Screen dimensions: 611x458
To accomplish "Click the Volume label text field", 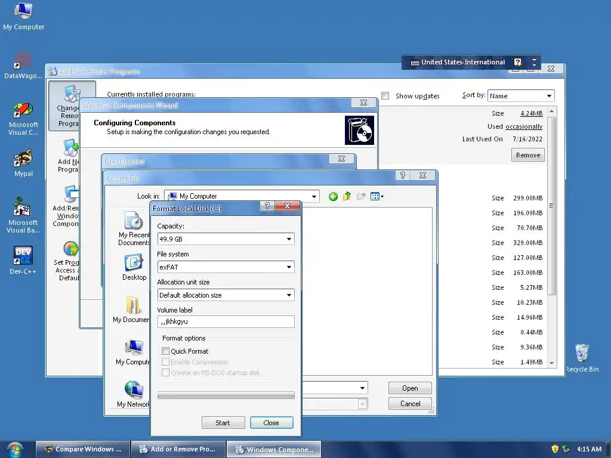I will [x=226, y=321].
